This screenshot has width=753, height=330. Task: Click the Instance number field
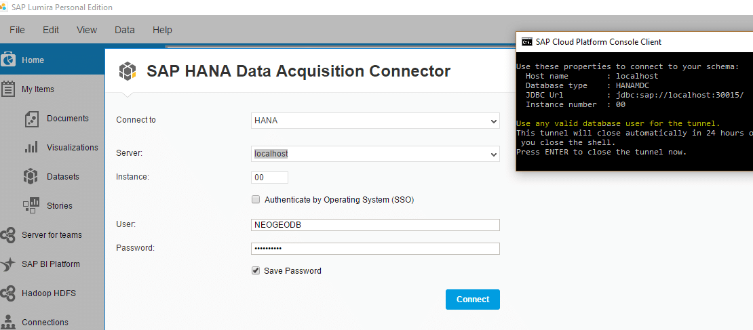269,178
